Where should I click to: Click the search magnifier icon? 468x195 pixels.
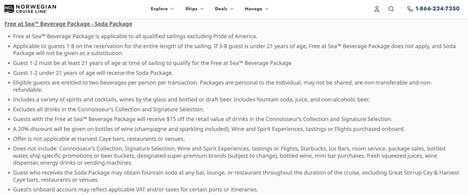[x=391, y=9]
